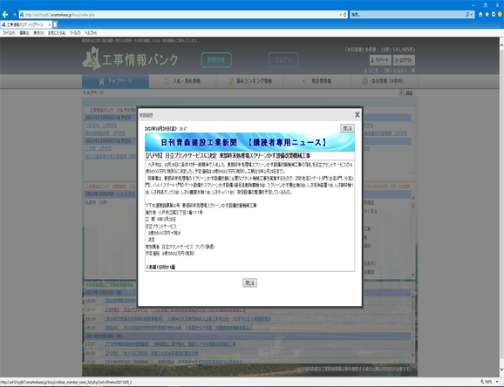The width and height of the screenshot is (504, 387).
Task: Open favorites star icon
Action: point(487,15)
